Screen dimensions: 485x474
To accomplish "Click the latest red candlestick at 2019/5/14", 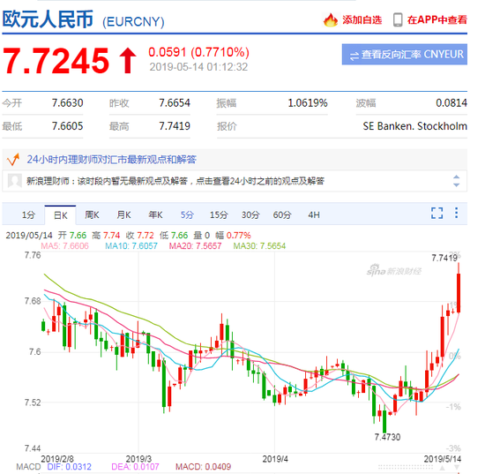I will coord(459,292).
